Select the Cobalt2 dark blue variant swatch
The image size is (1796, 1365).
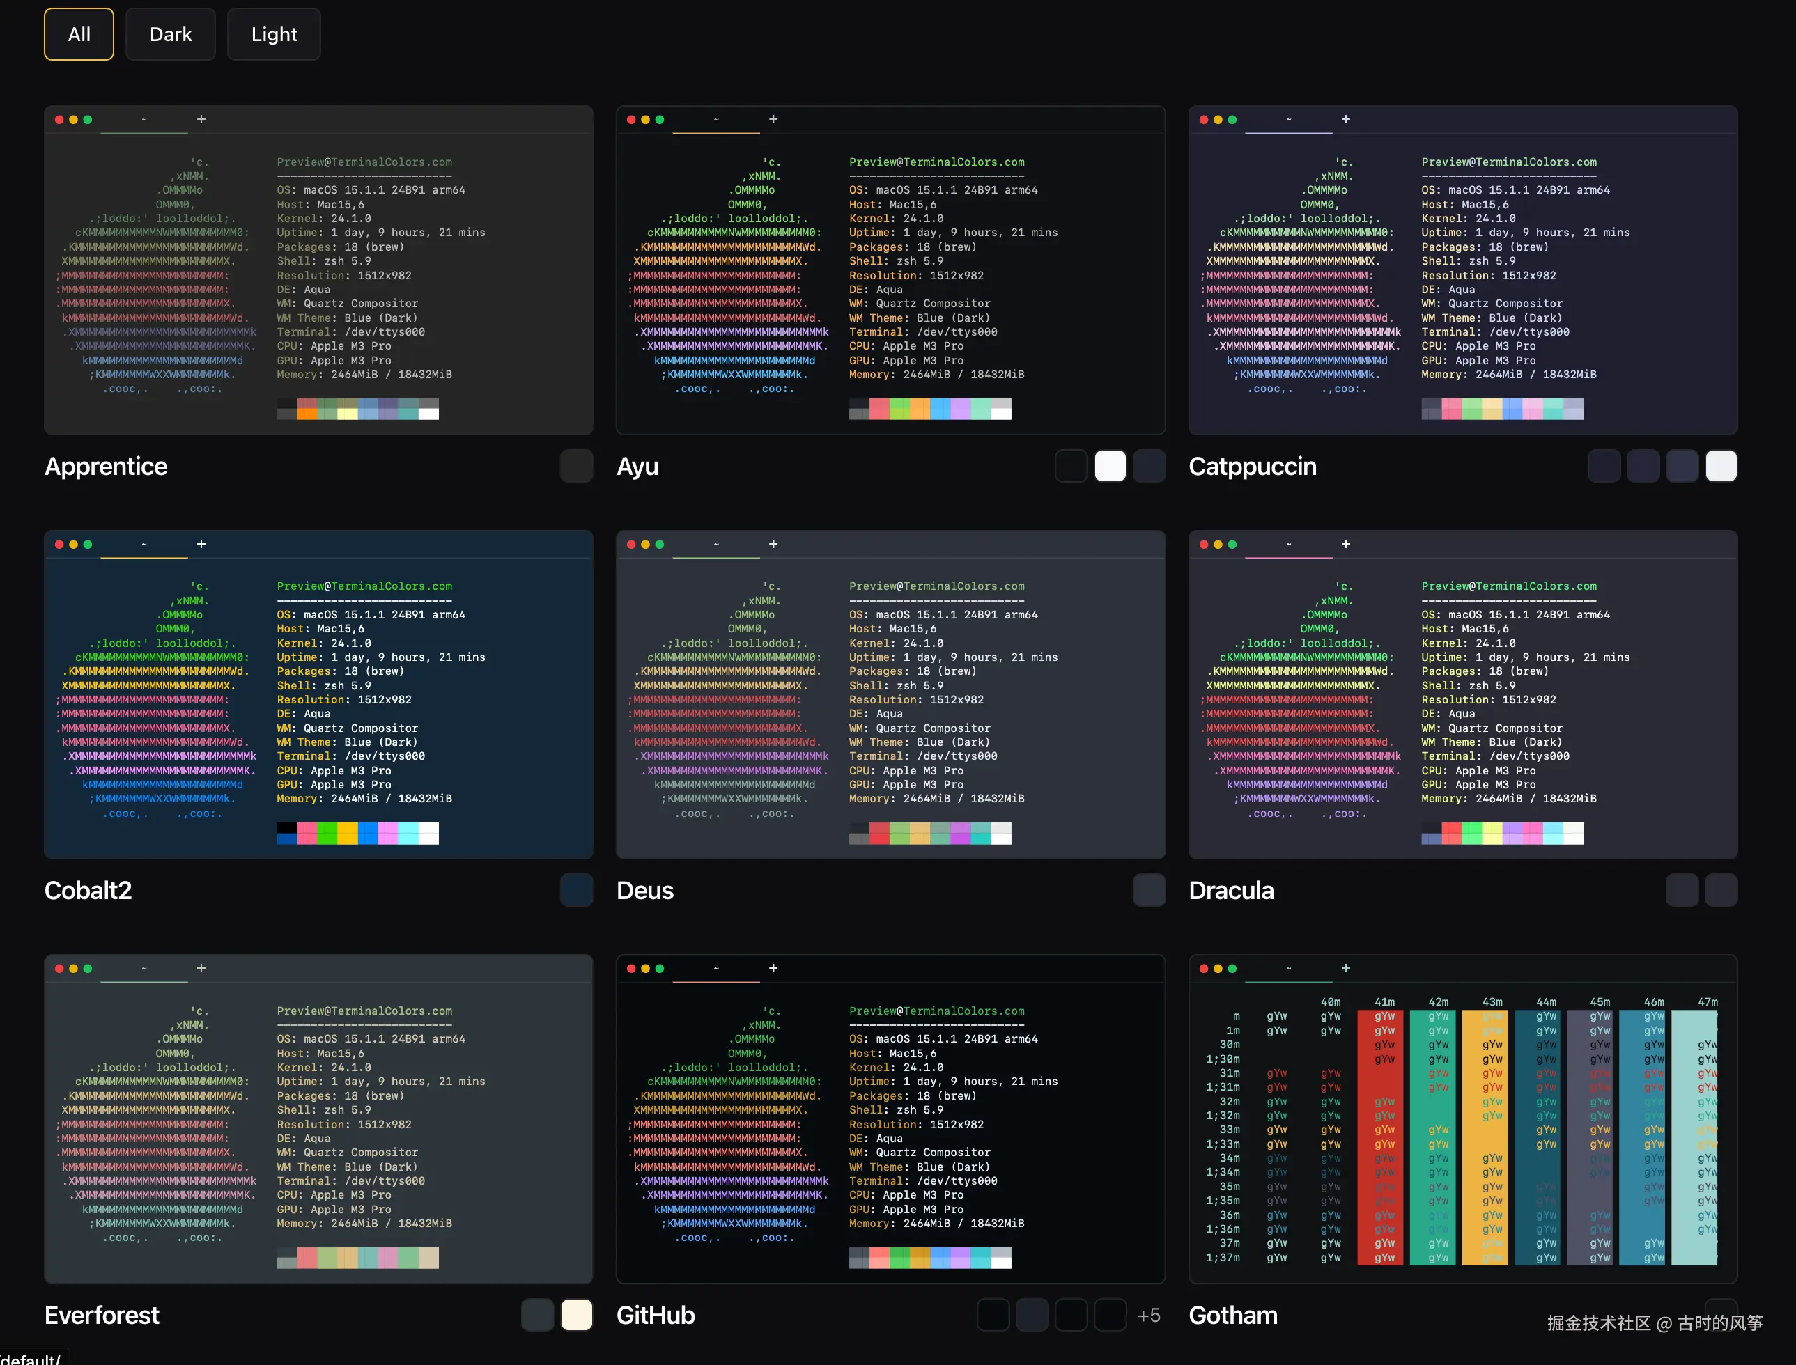[576, 891]
